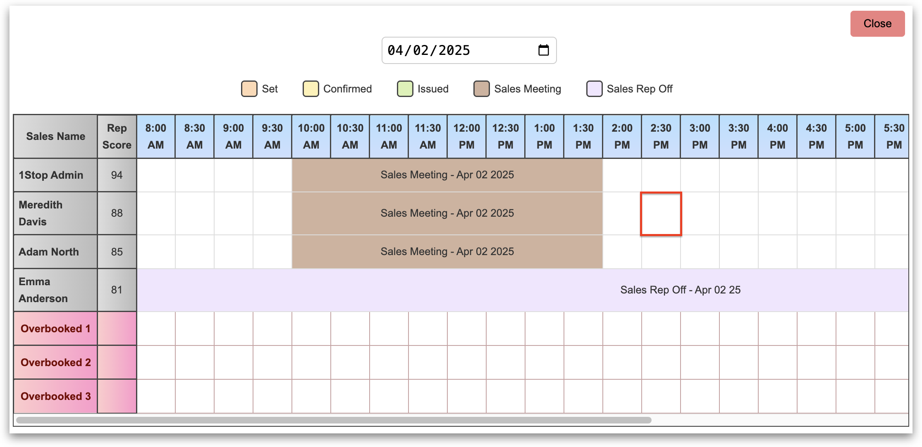Select the Overbooked 1 row label

(x=55, y=329)
